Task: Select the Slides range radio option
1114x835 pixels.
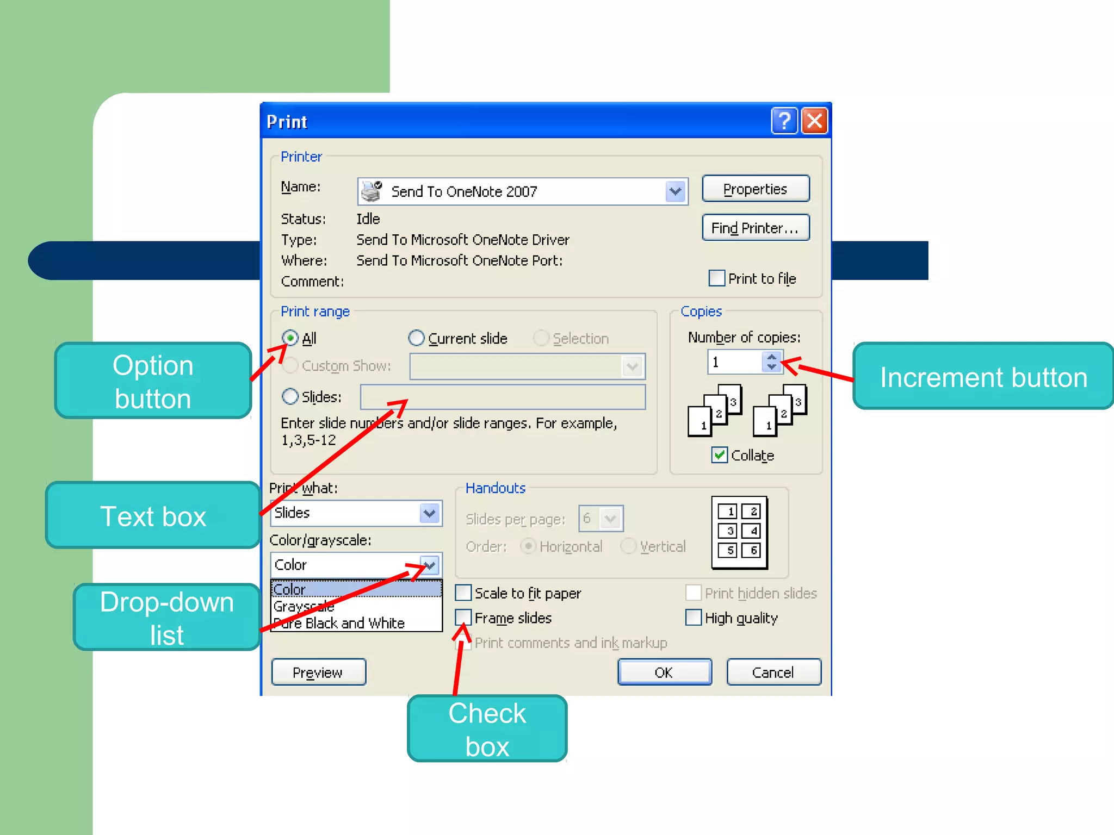Action: [x=290, y=396]
